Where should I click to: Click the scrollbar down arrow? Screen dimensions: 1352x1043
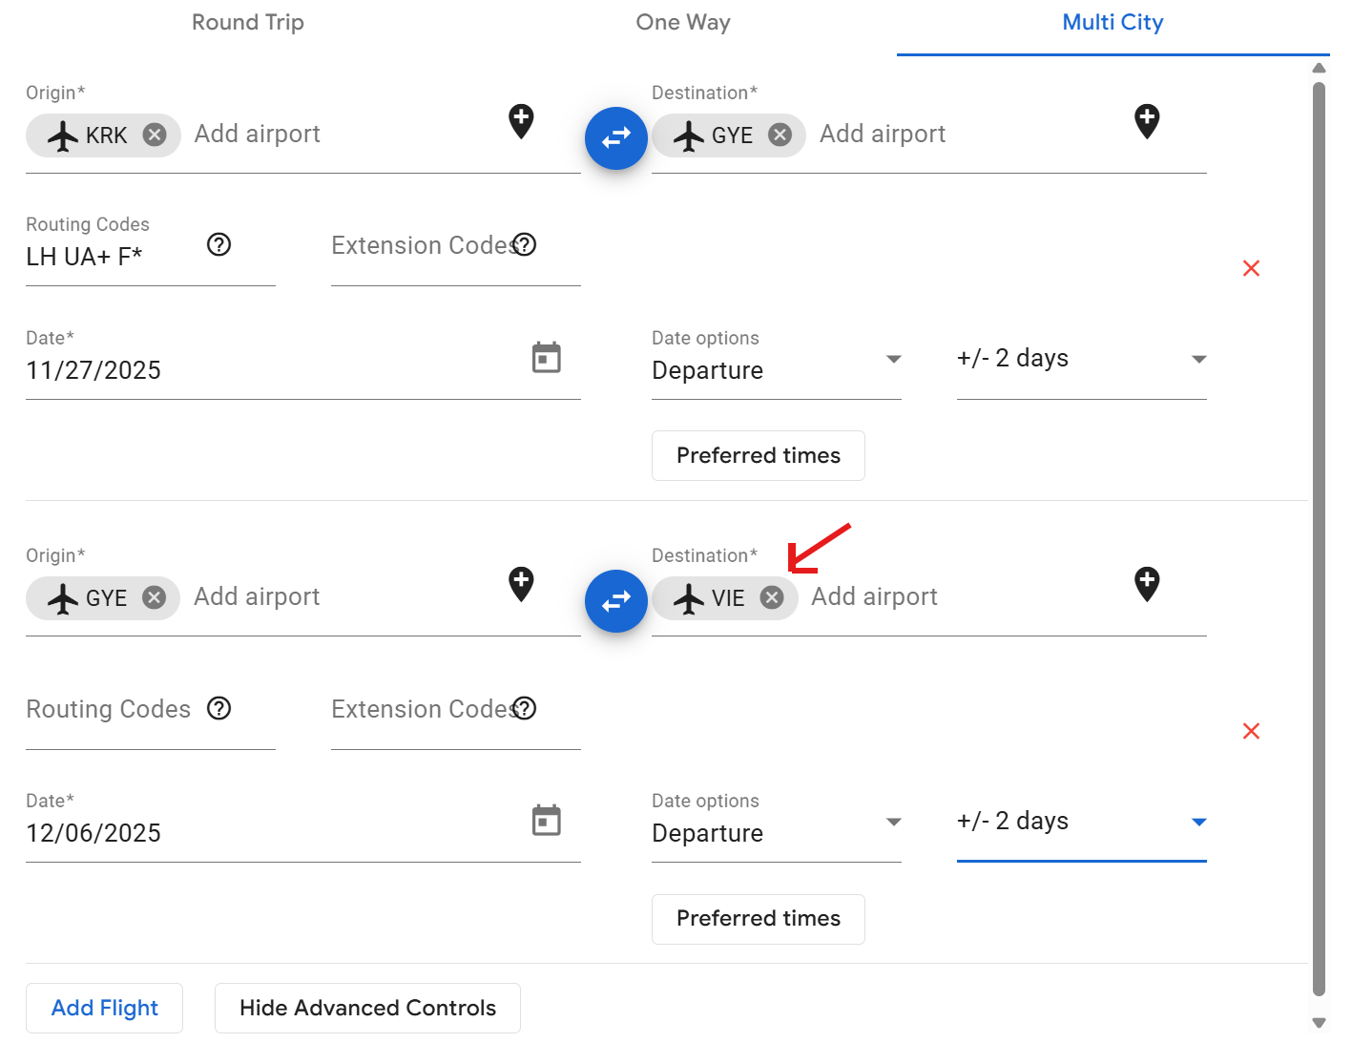1320,1023
